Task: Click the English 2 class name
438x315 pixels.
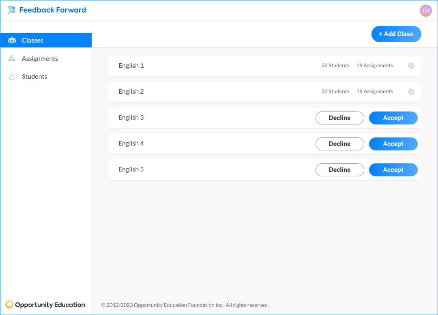Action: (x=131, y=92)
